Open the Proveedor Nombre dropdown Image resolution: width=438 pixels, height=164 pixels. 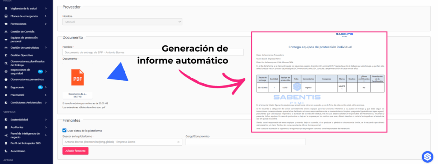pyautogui.click(x=122, y=22)
